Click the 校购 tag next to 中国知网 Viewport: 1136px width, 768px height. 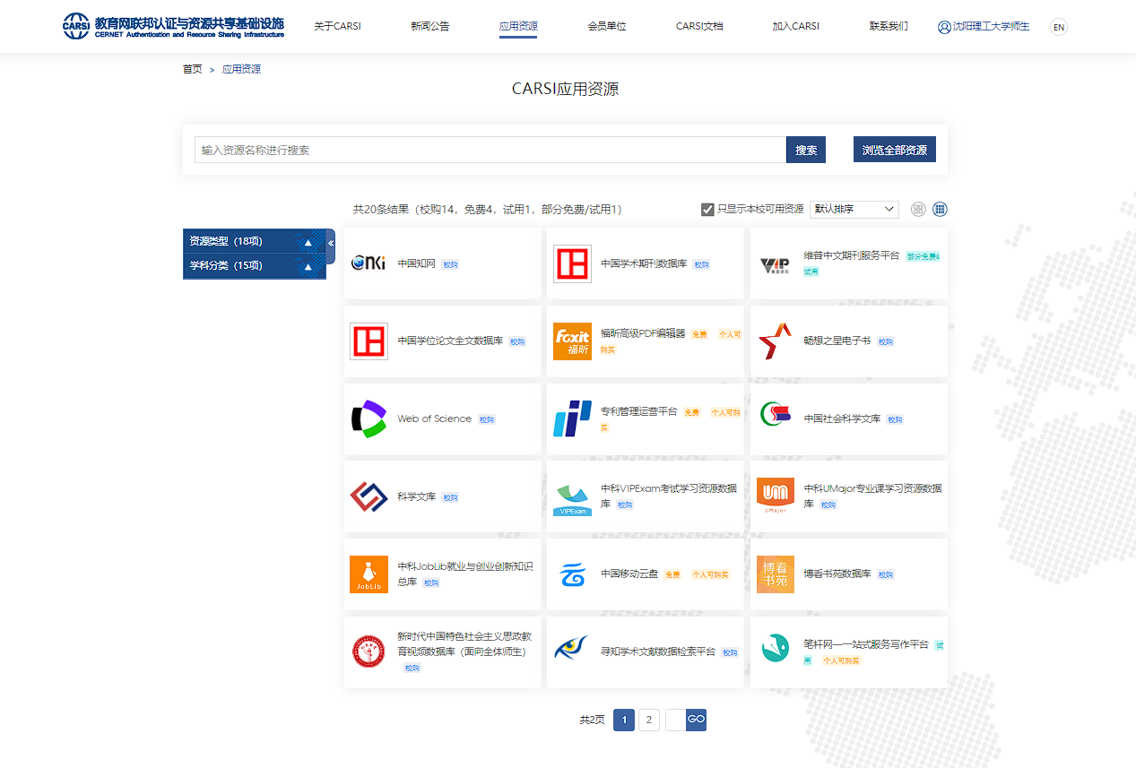[450, 264]
